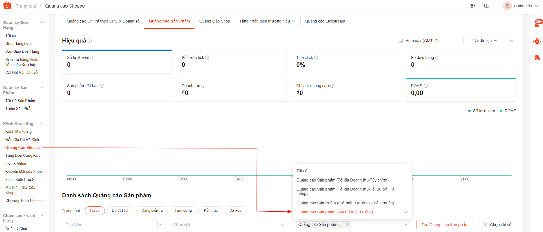Open the help book icon
This screenshot has height=232, width=543.
pyautogui.click(x=486, y=6)
